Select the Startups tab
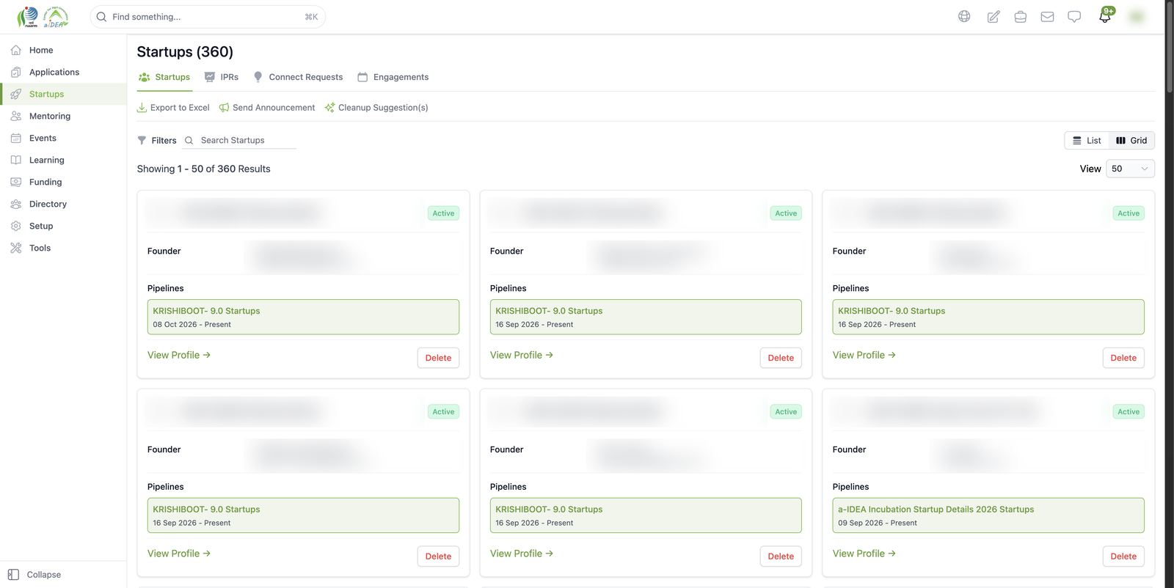1174x588 pixels. coord(164,77)
